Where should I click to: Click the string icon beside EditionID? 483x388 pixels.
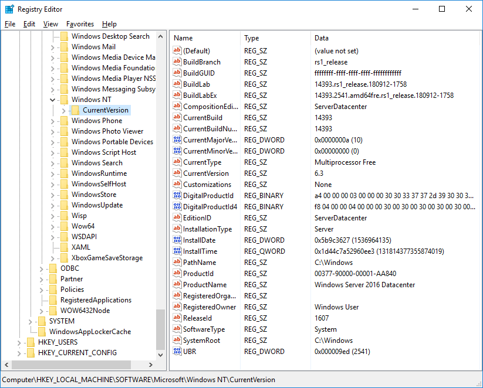click(177, 217)
